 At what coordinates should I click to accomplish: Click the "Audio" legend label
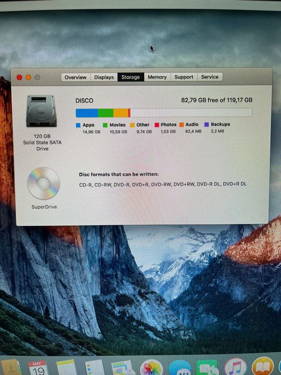click(x=192, y=124)
